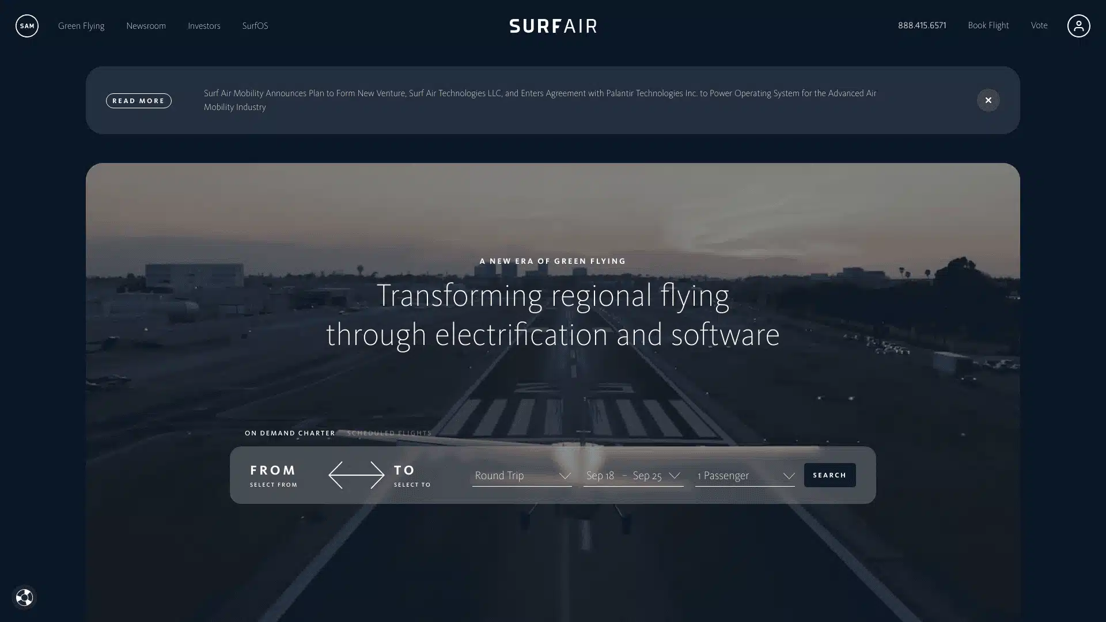Expand the 1 Passenger selector
This screenshot has width=1106, height=622.
tap(744, 476)
